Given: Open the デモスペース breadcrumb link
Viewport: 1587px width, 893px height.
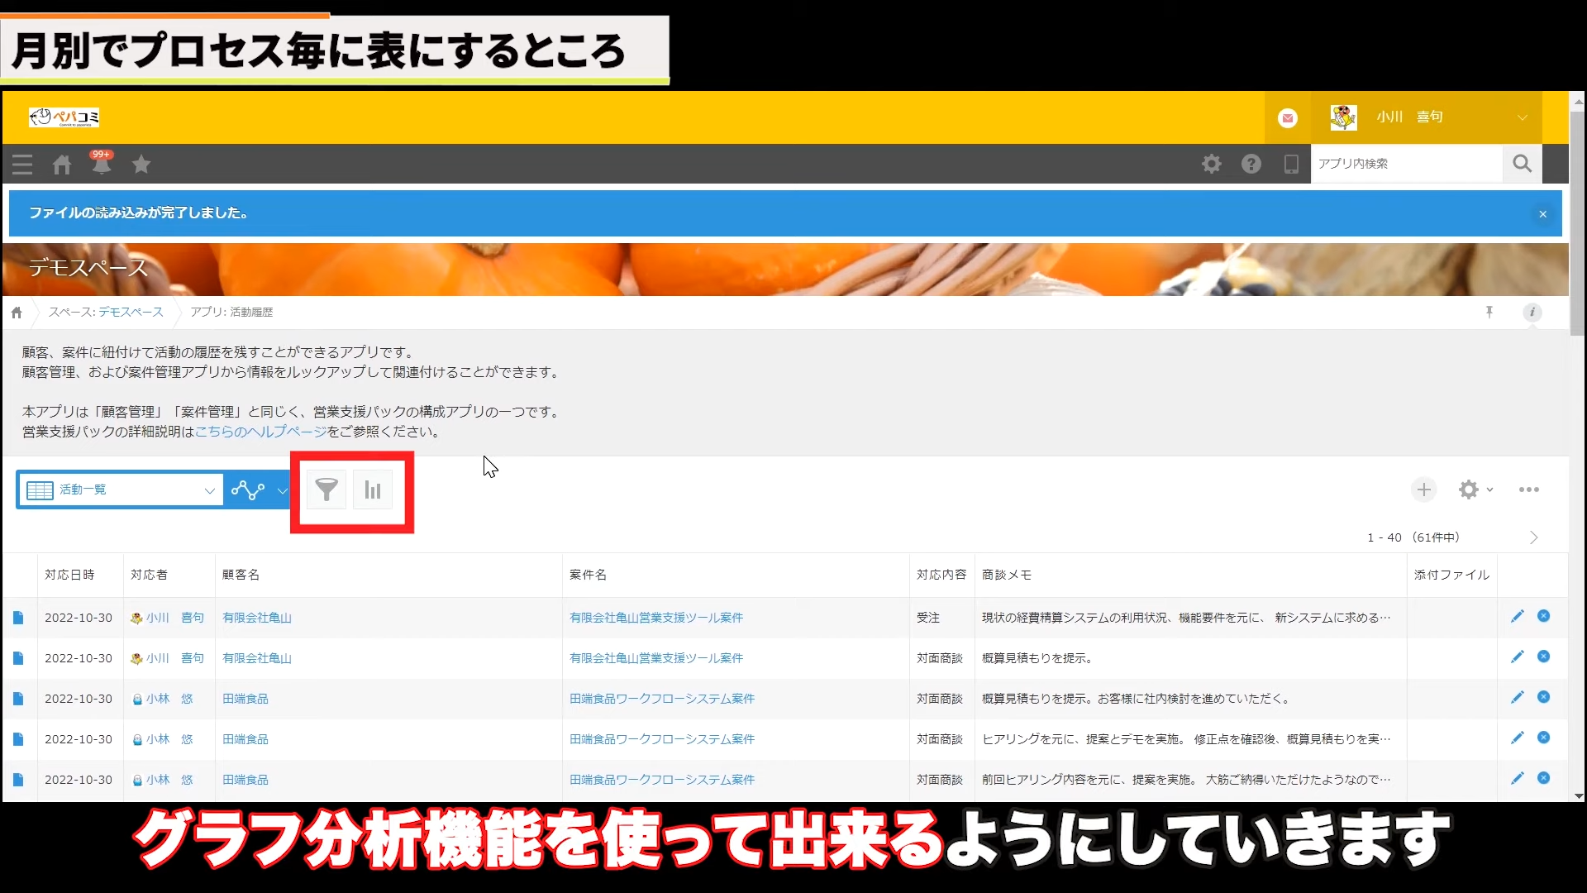Looking at the screenshot, I should pos(131,312).
